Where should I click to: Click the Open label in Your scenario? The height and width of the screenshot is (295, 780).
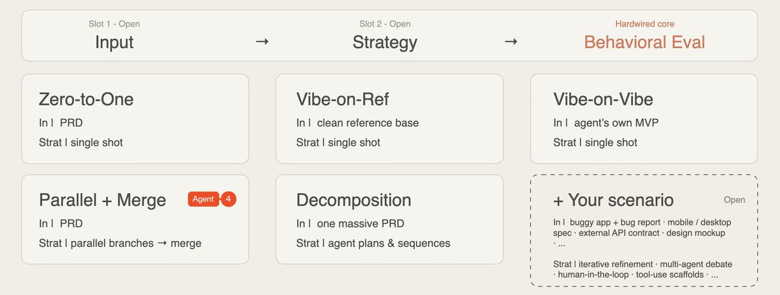[734, 200]
